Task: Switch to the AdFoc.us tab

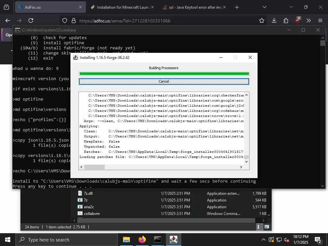Action: 50,7
